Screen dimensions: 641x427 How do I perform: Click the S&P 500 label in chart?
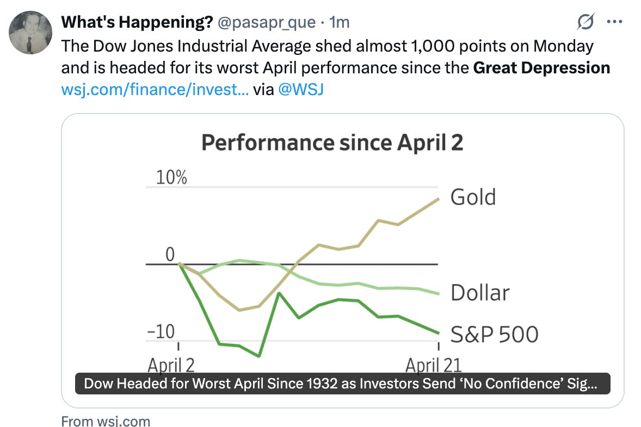494,334
